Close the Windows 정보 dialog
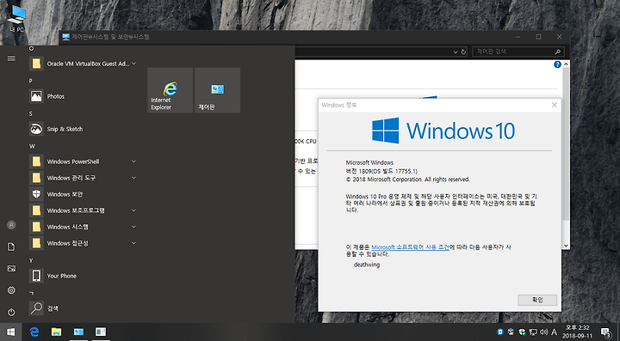 (x=555, y=105)
